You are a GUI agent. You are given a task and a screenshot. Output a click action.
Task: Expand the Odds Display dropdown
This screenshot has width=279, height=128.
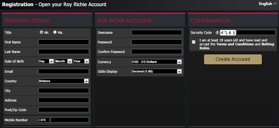[157, 72]
